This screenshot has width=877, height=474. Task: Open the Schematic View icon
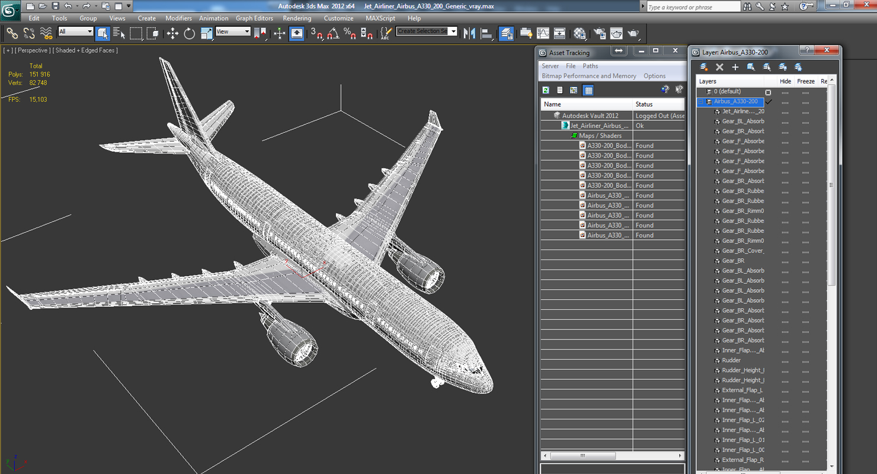coord(559,33)
